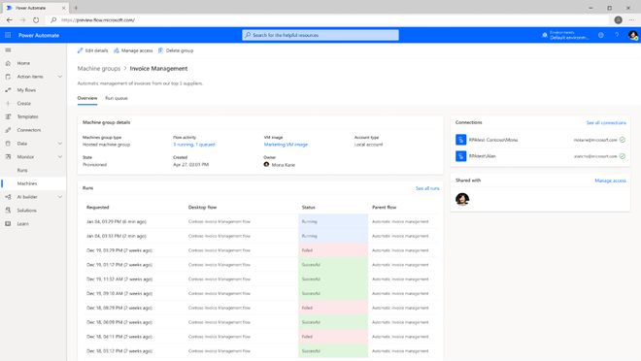Click owner name Mona Kane
Image resolution: width=641 pixels, height=361 pixels.
pyautogui.click(x=284, y=165)
